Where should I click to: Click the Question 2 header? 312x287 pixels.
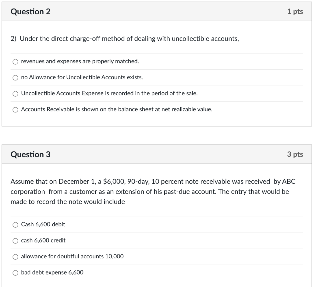(30, 11)
